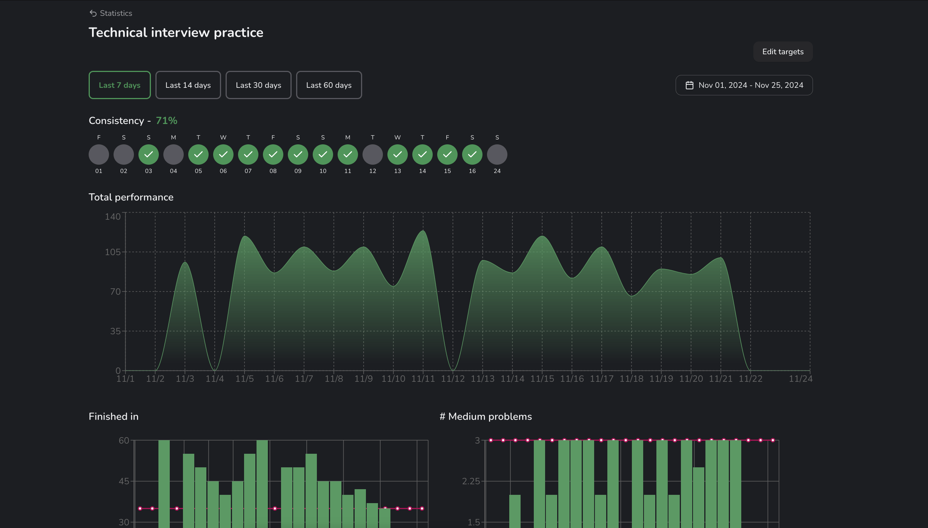Select the checked day circle 11
The height and width of the screenshot is (528, 928).
tap(348, 155)
